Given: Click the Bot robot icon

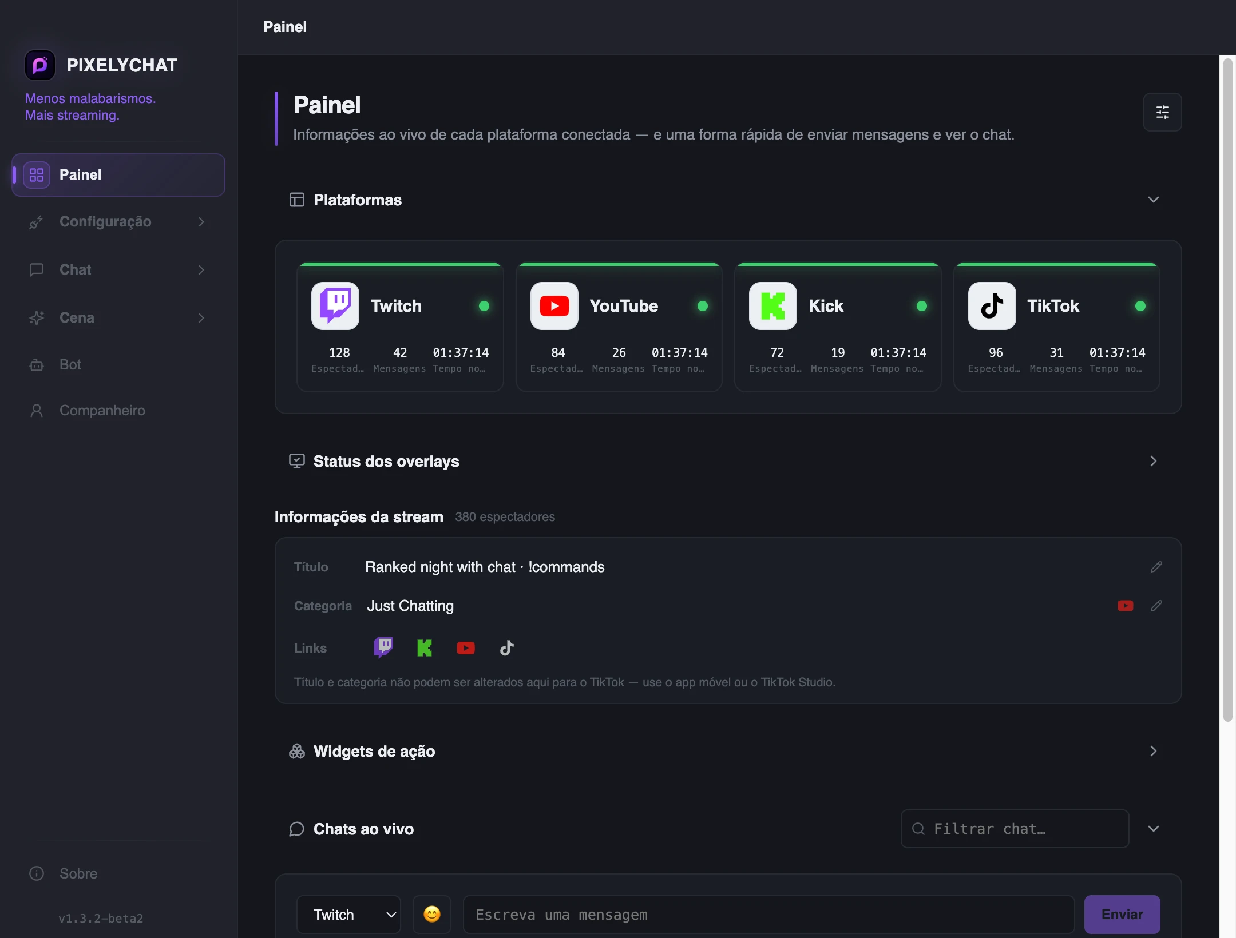Looking at the screenshot, I should [37, 364].
